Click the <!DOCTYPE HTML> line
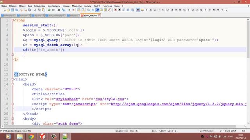This screenshot has width=250, height=140. tap(30, 74)
